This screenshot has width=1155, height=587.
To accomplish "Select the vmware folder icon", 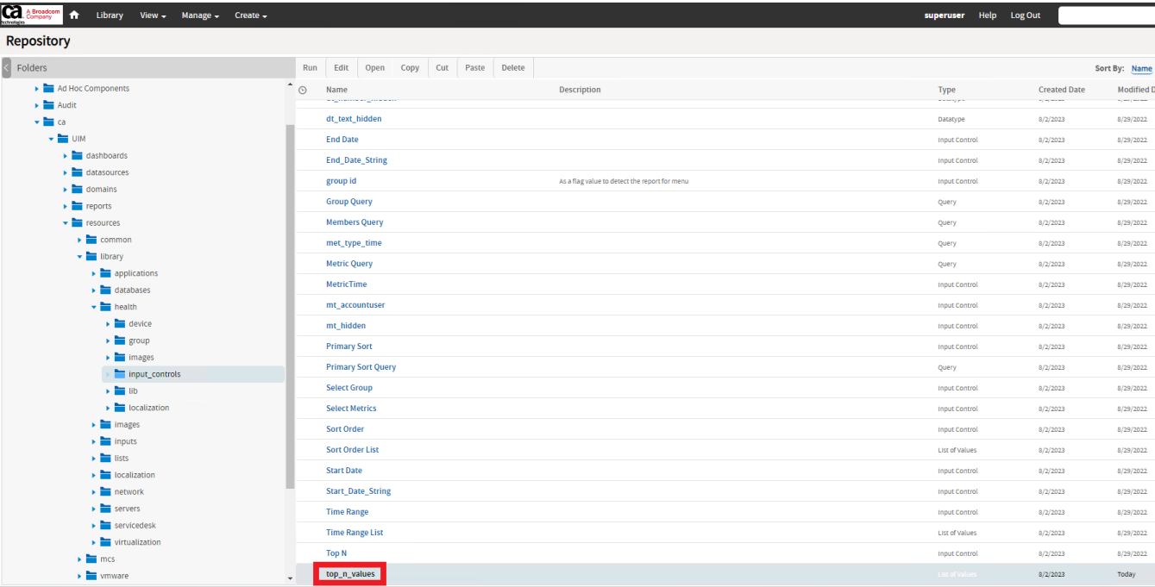I will click(92, 576).
